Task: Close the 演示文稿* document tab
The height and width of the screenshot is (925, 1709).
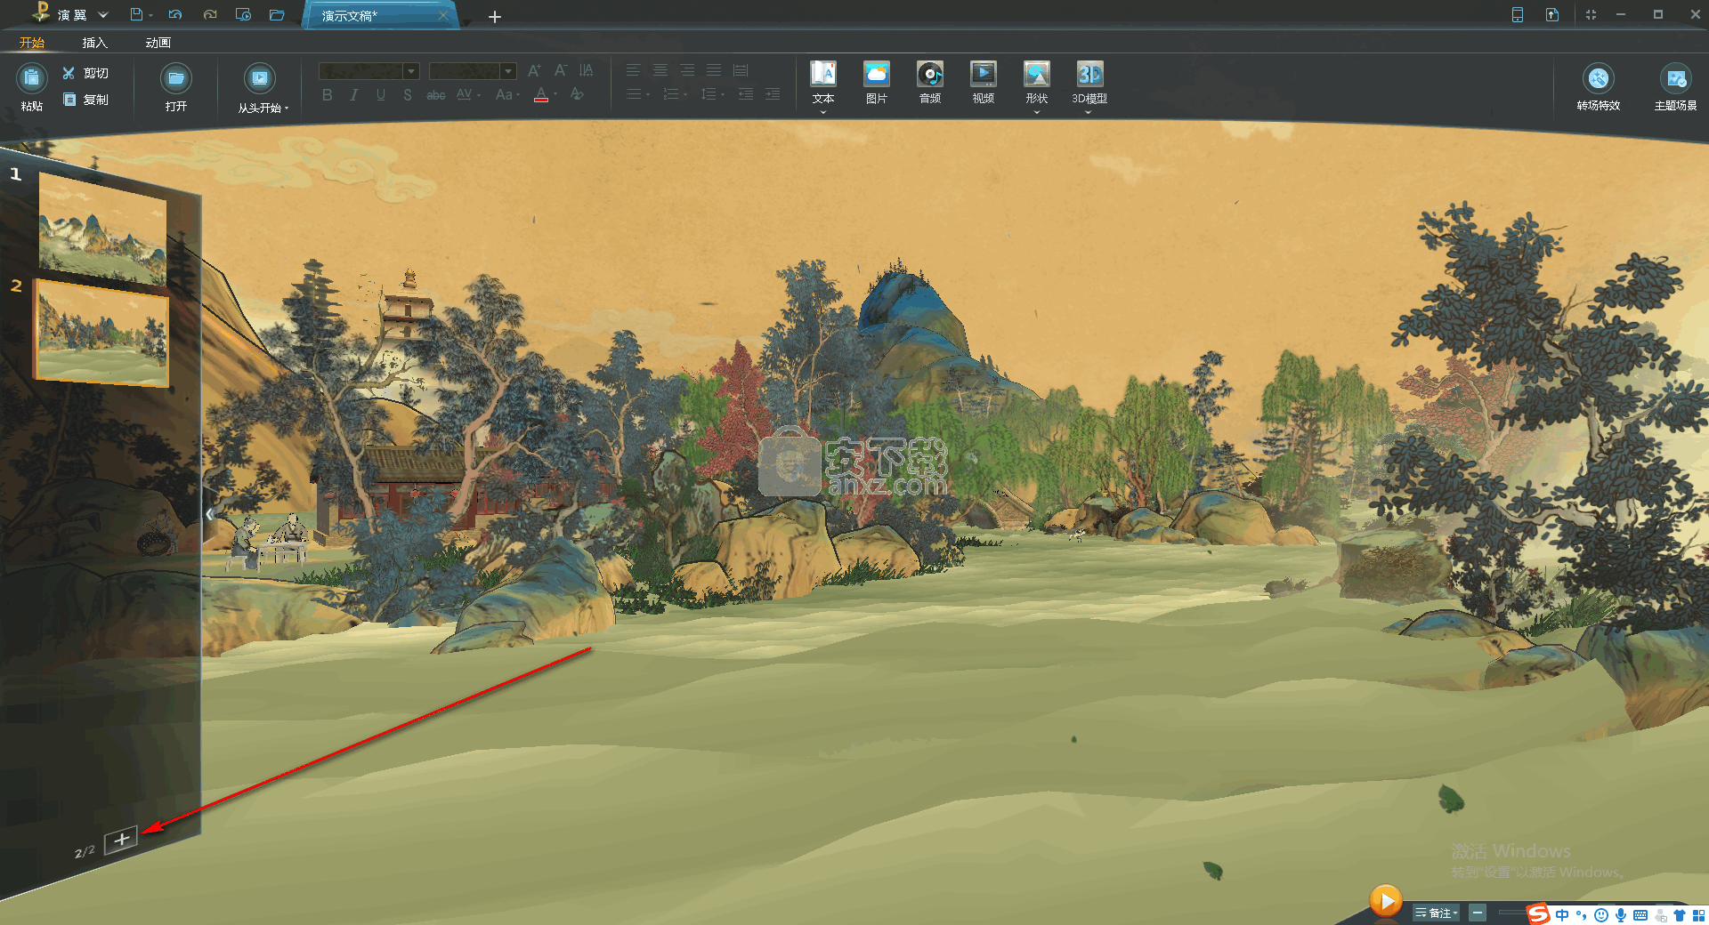Action: (x=442, y=15)
